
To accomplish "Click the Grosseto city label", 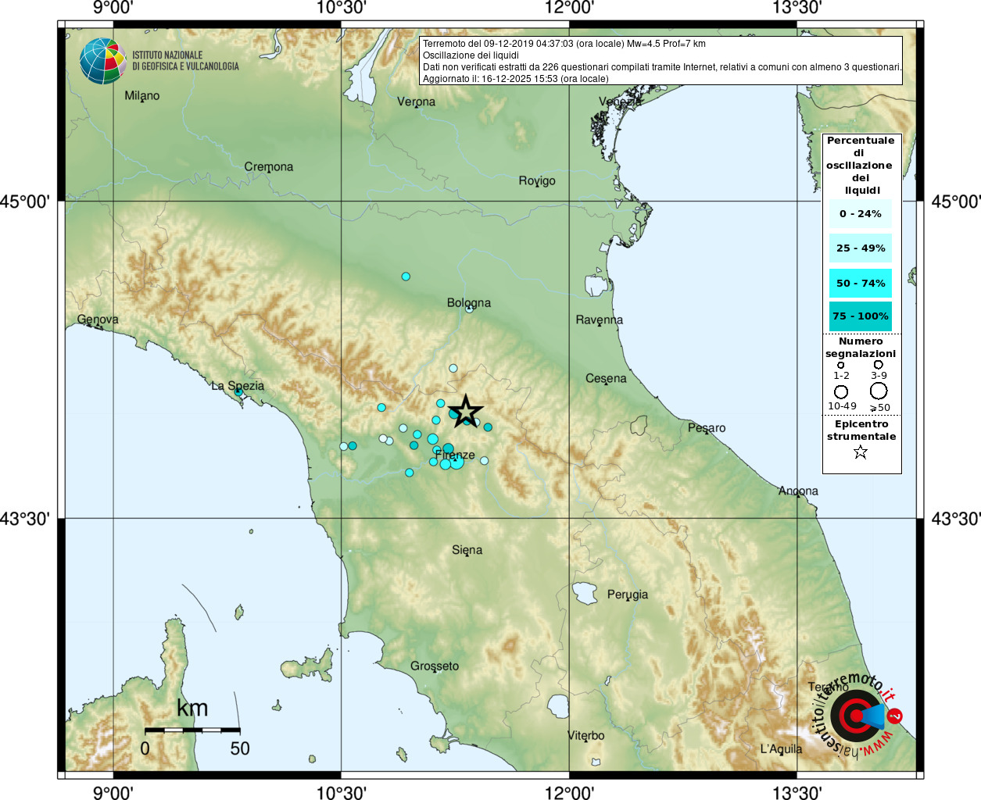I will (435, 666).
